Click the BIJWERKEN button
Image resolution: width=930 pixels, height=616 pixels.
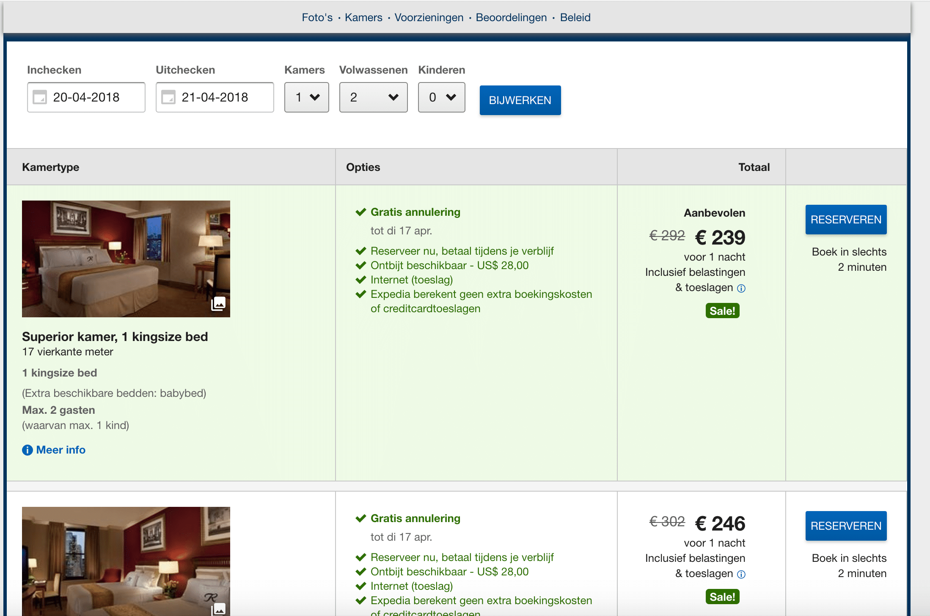tap(520, 100)
